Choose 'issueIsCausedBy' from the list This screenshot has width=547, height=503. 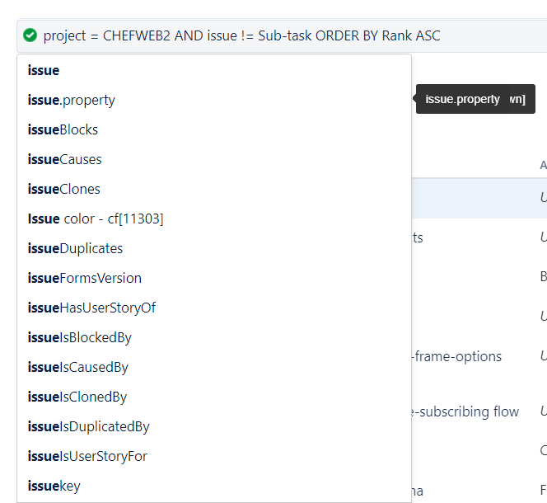click(214, 367)
